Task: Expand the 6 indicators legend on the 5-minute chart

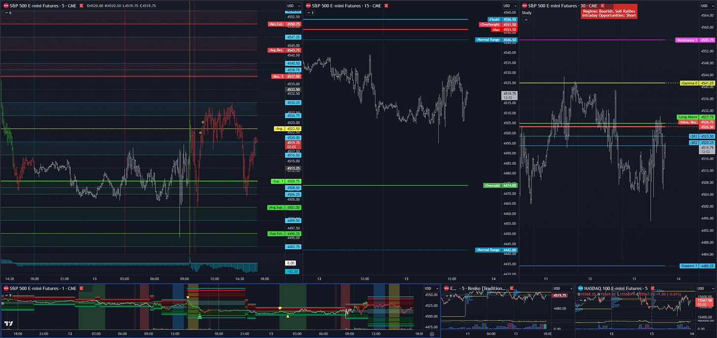Action: [8, 13]
